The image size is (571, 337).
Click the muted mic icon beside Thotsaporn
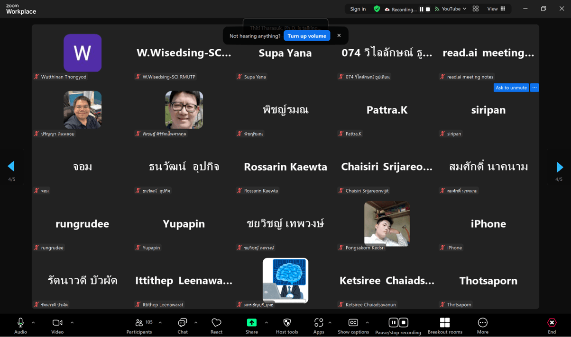click(x=442, y=305)
